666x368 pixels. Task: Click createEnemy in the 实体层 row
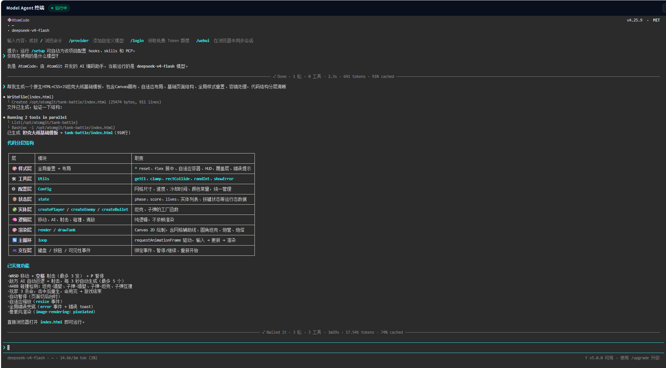(x=83, y=209)
